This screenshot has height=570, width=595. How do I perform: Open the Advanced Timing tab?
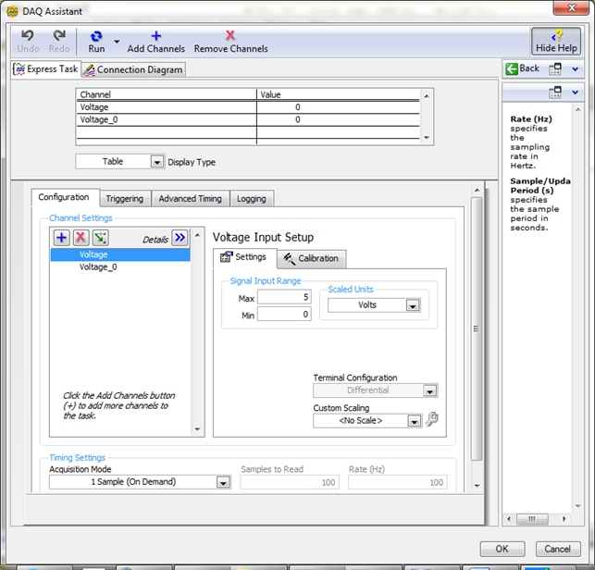190,199
